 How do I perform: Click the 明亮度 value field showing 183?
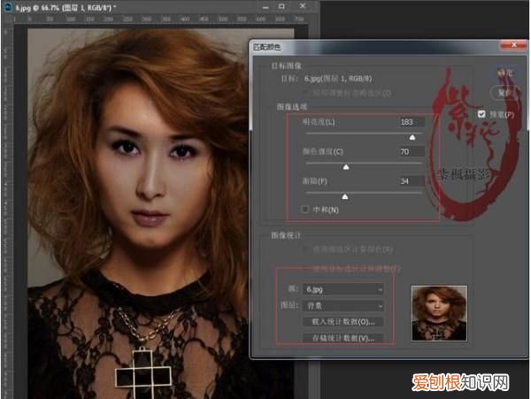412,122
